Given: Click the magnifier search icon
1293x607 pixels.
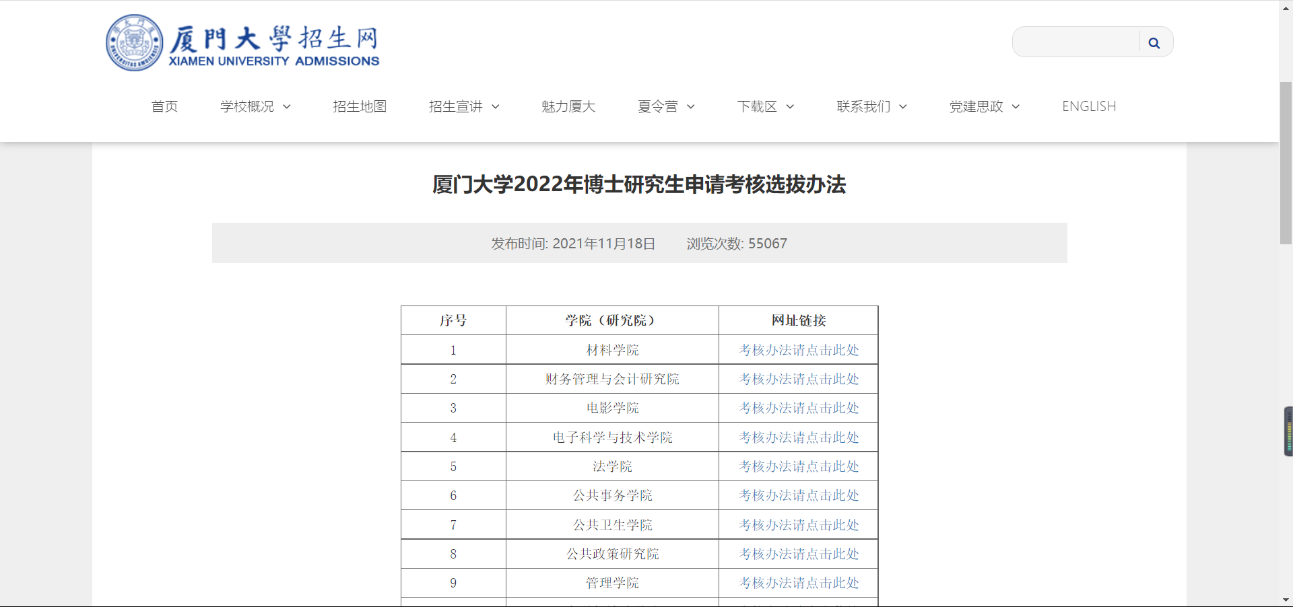Looking at the screenshot, I should (1154, 42).
